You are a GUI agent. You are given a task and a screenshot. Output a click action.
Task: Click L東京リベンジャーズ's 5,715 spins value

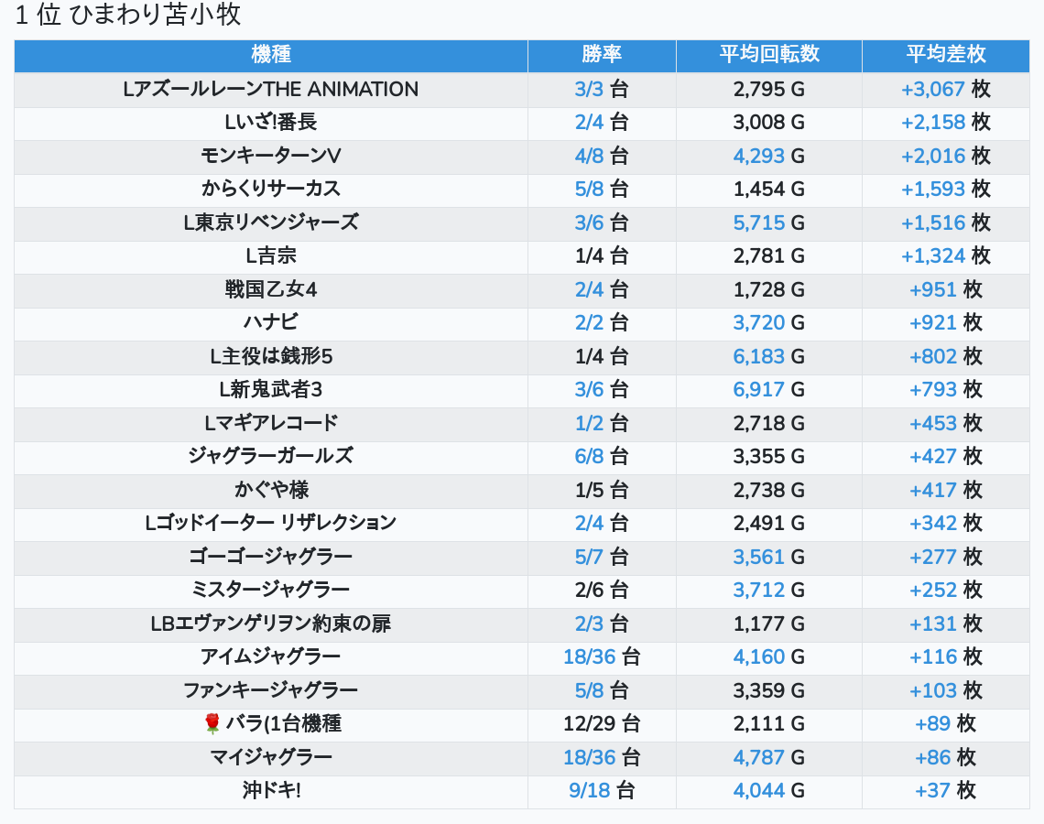point(759,223)
